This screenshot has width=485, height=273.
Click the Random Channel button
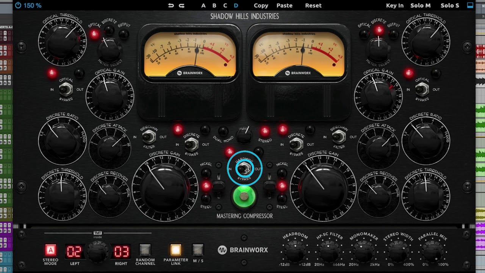(145, 250)
